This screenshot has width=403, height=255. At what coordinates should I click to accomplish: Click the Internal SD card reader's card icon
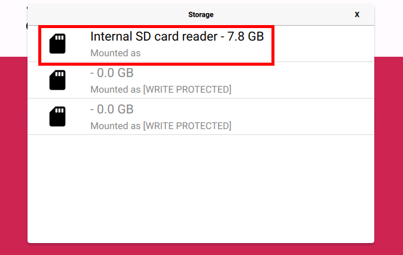pos(57,44)
